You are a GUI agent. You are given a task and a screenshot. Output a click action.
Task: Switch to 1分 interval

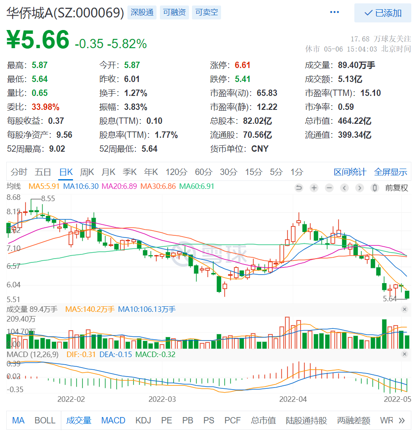click(x=297, y=172)
